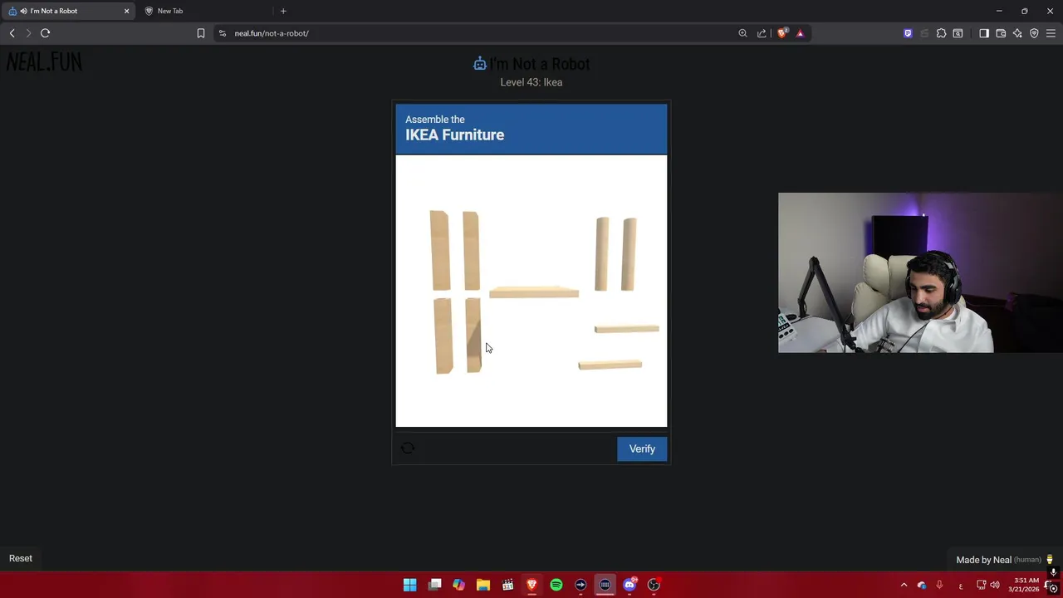
Task: Open Brave VPN shield icon
Action: click(1034, 33)
